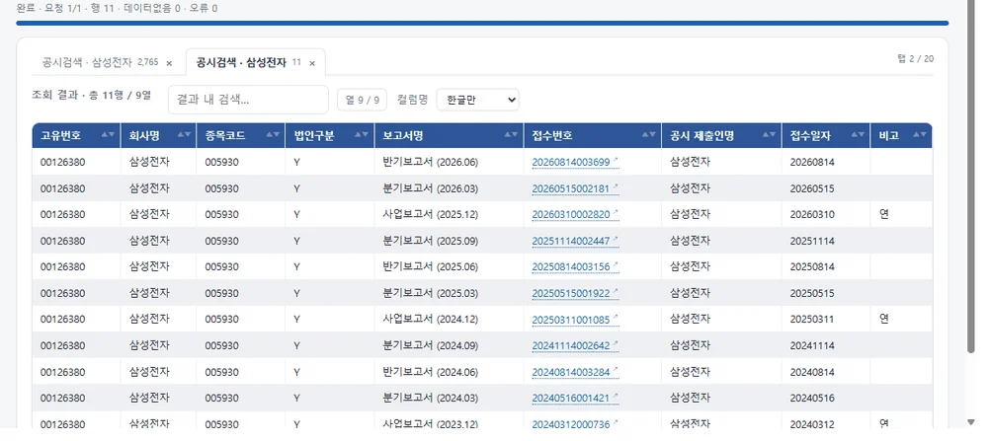The height and width of the screenshot is (441, 990).
Task: Sort by 접수번호 column arrows
Action: tap(649, 135)
